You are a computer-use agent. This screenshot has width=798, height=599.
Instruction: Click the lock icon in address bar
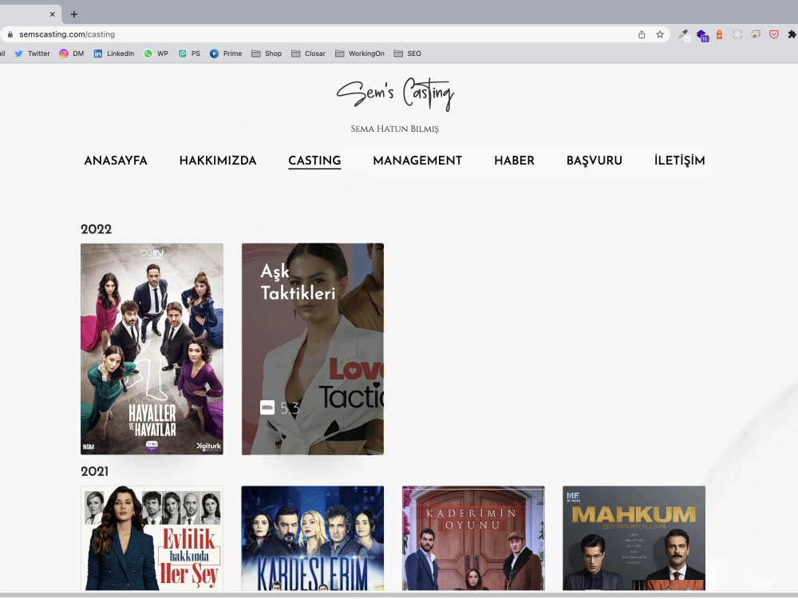click(x=10, y=34)
